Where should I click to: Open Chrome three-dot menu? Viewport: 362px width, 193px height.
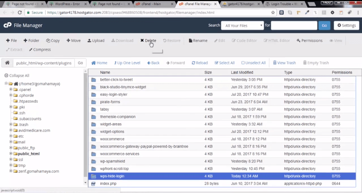(x=358, y=12)
